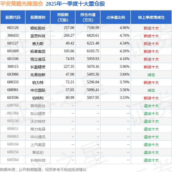
Task: Select stock name 沃尔核材
Action: tap(38, 122)
